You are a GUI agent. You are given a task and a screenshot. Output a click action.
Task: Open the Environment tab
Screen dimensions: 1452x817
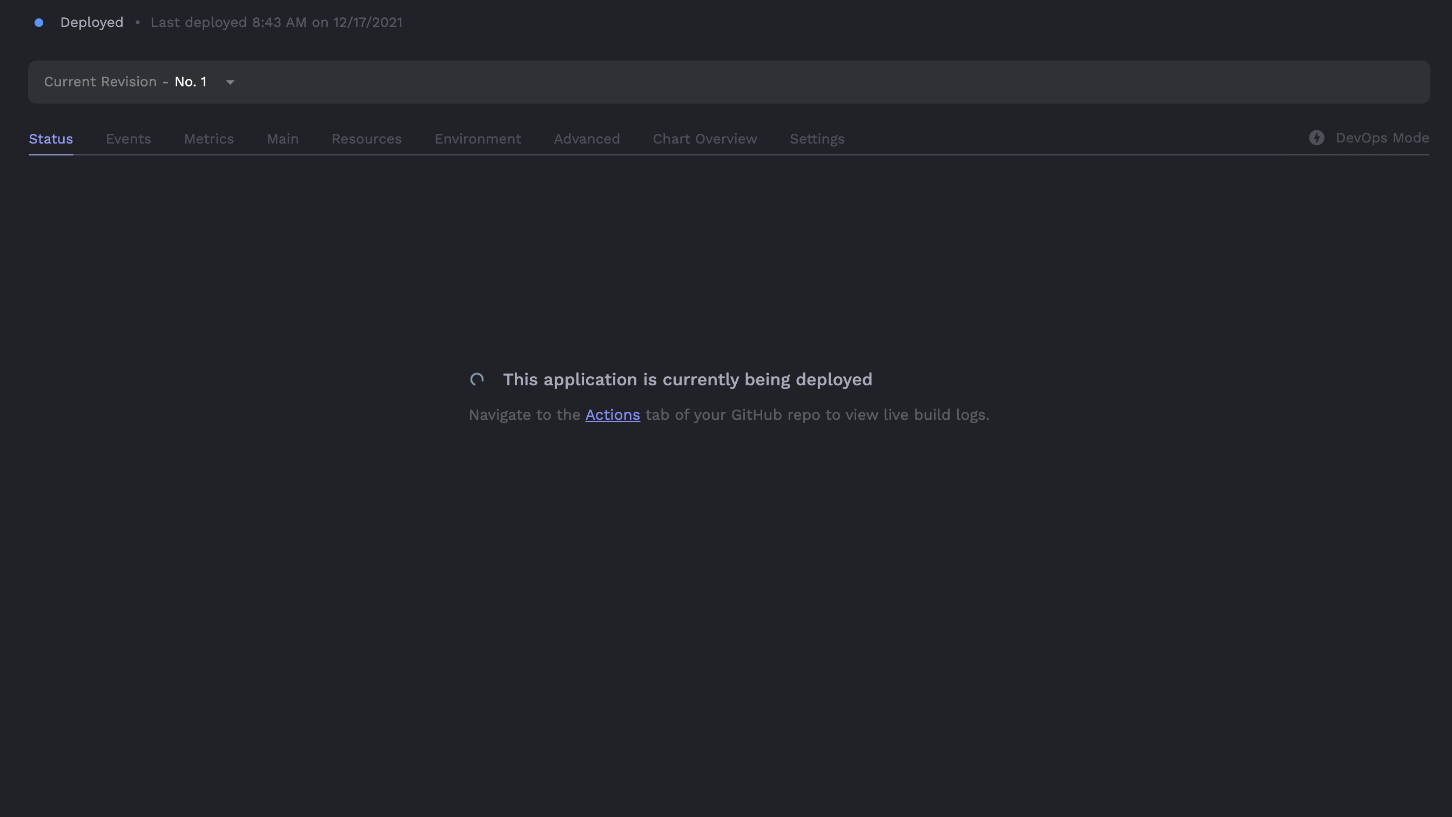pyautogui.click(x=478, y=139)
